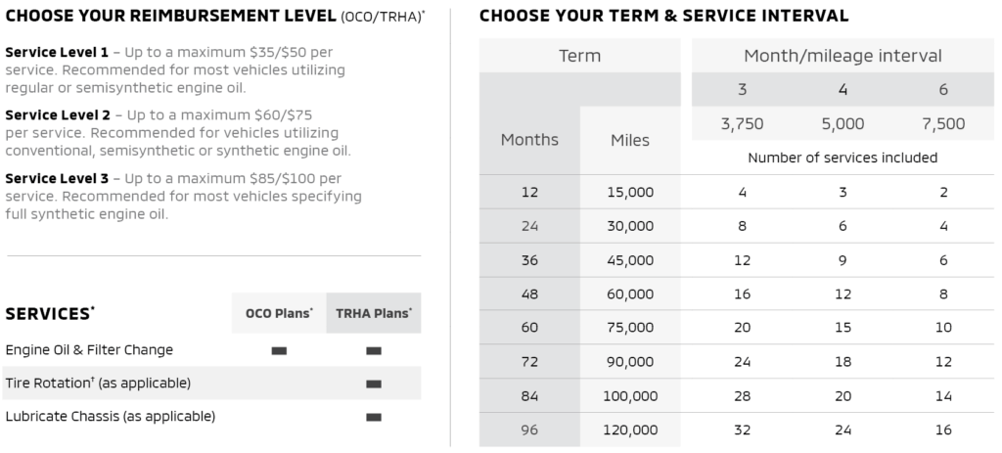1002x453 pixels.
Task: Click the TRHA Plans mark for Tire Rotation
Action: (373, 383)
